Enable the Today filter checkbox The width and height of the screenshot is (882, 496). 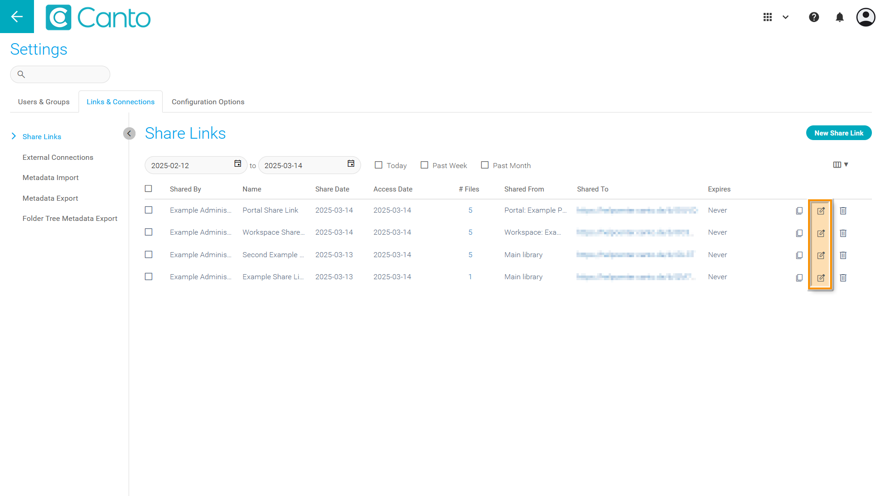(x=379, y=165)
